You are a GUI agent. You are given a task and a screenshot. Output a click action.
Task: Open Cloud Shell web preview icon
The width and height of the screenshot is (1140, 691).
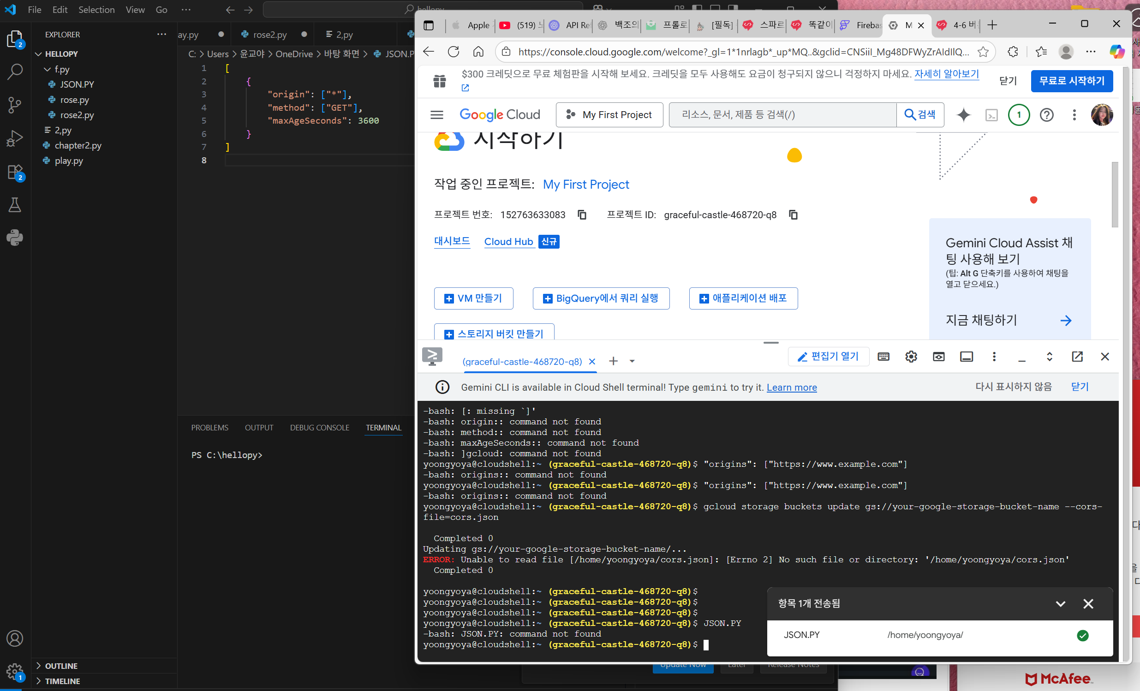click(x=939, y=357)
